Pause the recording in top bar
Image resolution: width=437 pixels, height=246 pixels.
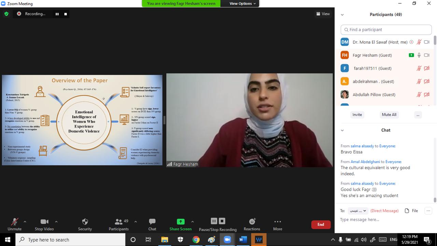pyautogui.click(x=57, y=14)
